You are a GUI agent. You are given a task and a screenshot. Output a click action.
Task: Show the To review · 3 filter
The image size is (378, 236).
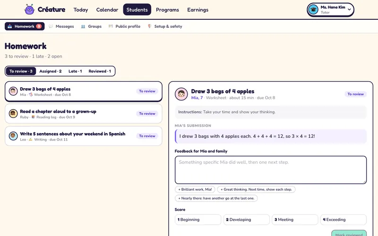click(x=21, y=71)
